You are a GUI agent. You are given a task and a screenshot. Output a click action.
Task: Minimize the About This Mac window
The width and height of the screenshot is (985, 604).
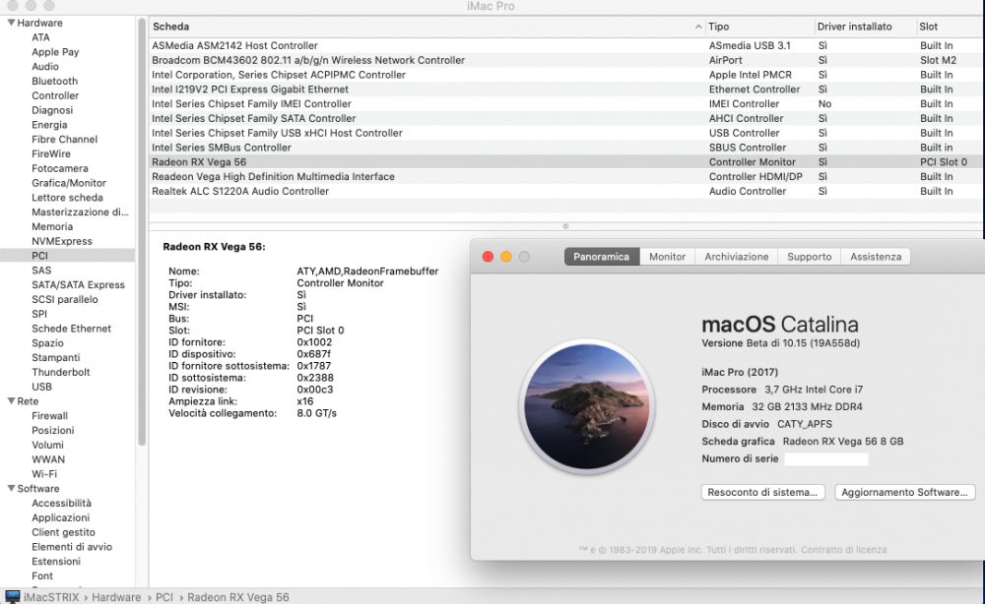(x=505, y=257)
